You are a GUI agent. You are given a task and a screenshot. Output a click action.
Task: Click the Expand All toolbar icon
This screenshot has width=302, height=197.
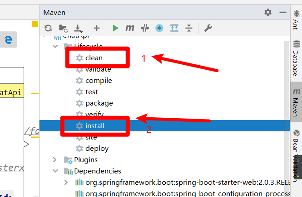coord(174,28)
